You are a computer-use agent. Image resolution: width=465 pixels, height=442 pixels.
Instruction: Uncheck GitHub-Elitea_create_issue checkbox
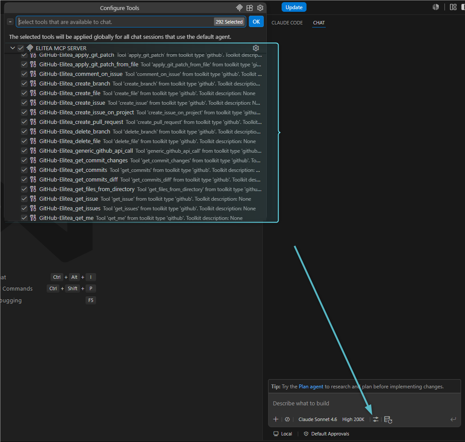[x=24, y=103]
